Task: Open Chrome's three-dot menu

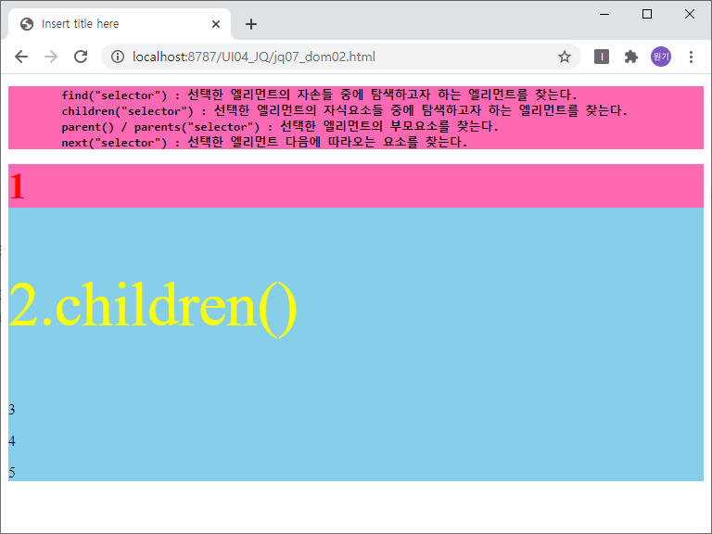Action: pyautogui.click(x=691, y=57)
